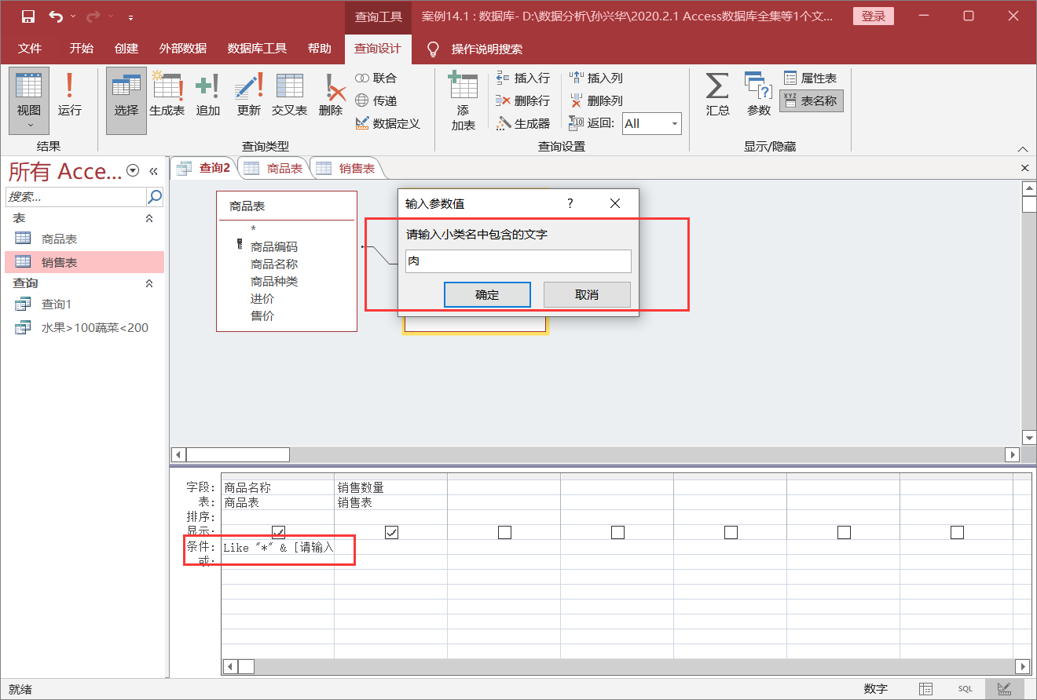1037x700 pixels.
Task: Select the 删除 delete query
Action: click(331, 94)
